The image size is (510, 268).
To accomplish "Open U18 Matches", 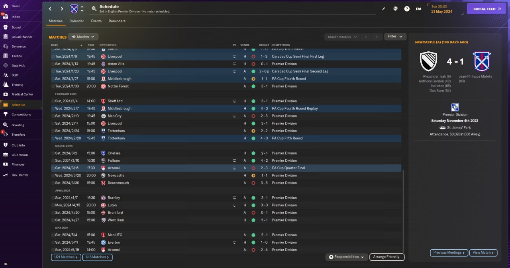I will tap(98, 257).
